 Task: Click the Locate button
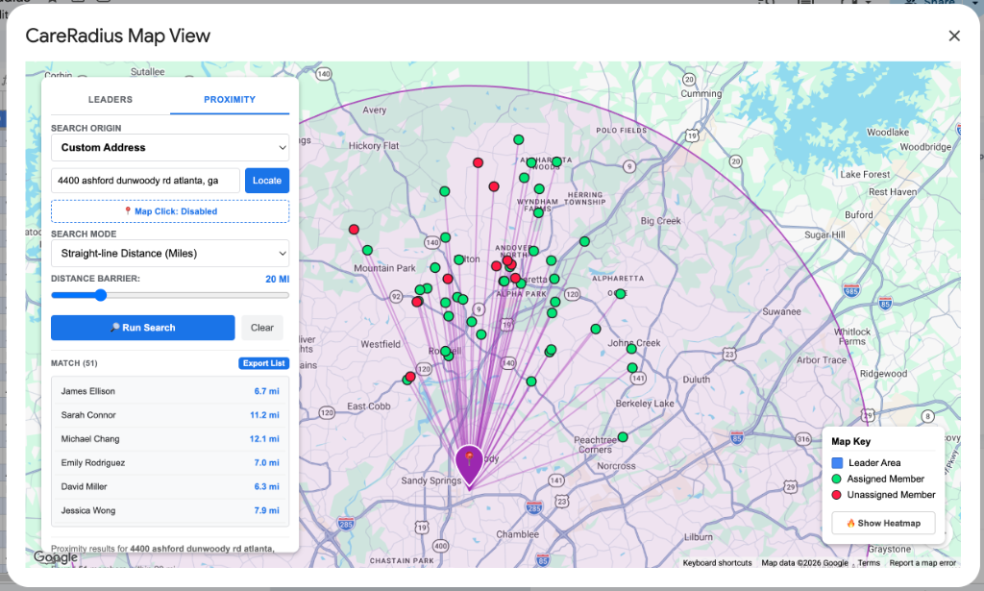267,181
